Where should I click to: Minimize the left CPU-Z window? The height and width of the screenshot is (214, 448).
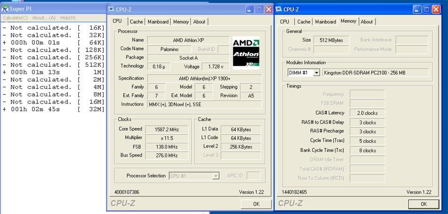pyautogui.click(x=249, y=9)
